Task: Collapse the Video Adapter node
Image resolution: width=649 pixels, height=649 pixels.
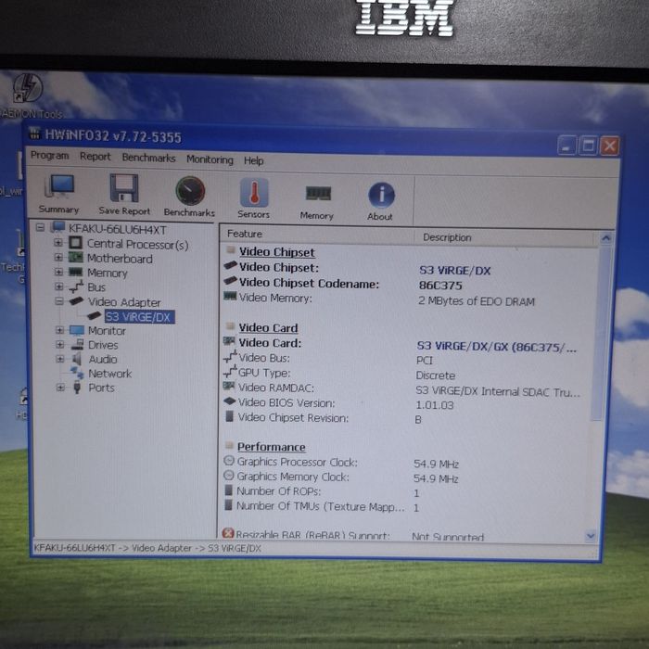Action: 59,301
